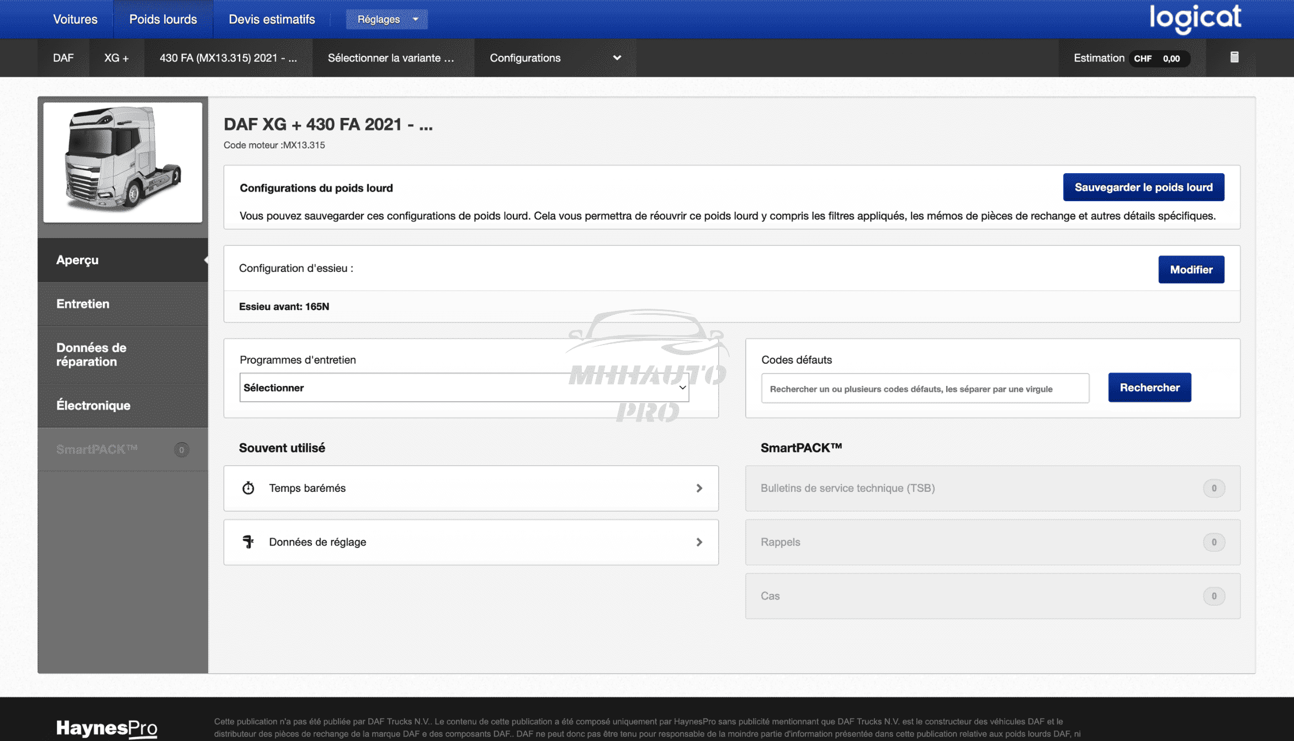Click Sauvegarder le poids lourd button
Viewport: 1294px width, 741px height.
click(x=1143, y=187)
